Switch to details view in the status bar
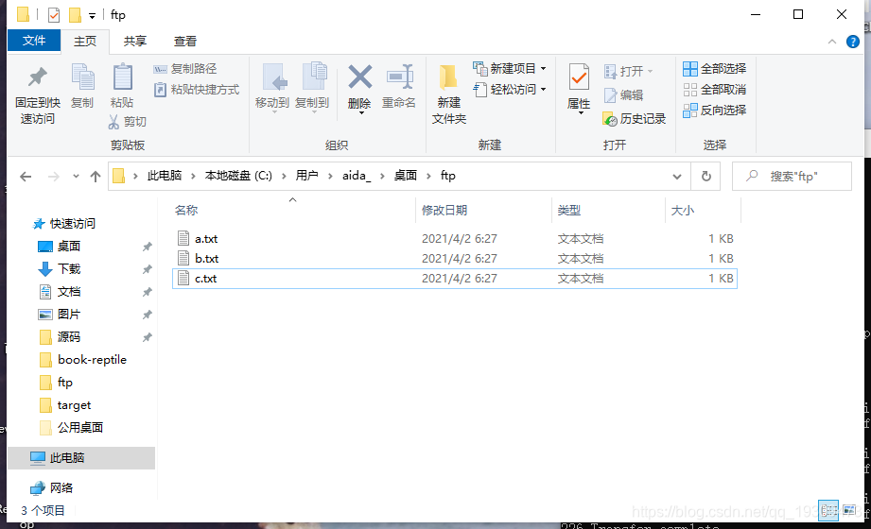The image size is (871, 529). tap(828, 510)
